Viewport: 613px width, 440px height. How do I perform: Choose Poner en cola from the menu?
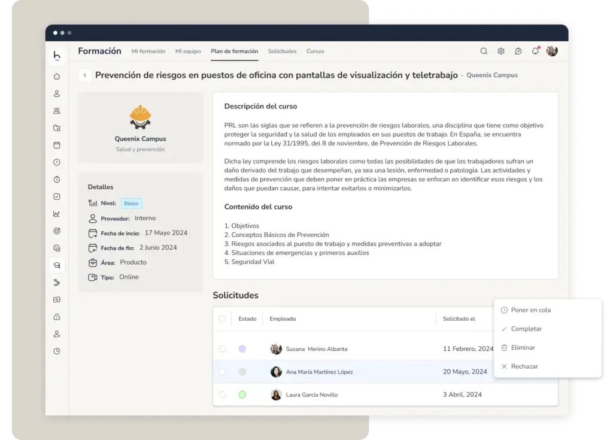pos(530,310)
